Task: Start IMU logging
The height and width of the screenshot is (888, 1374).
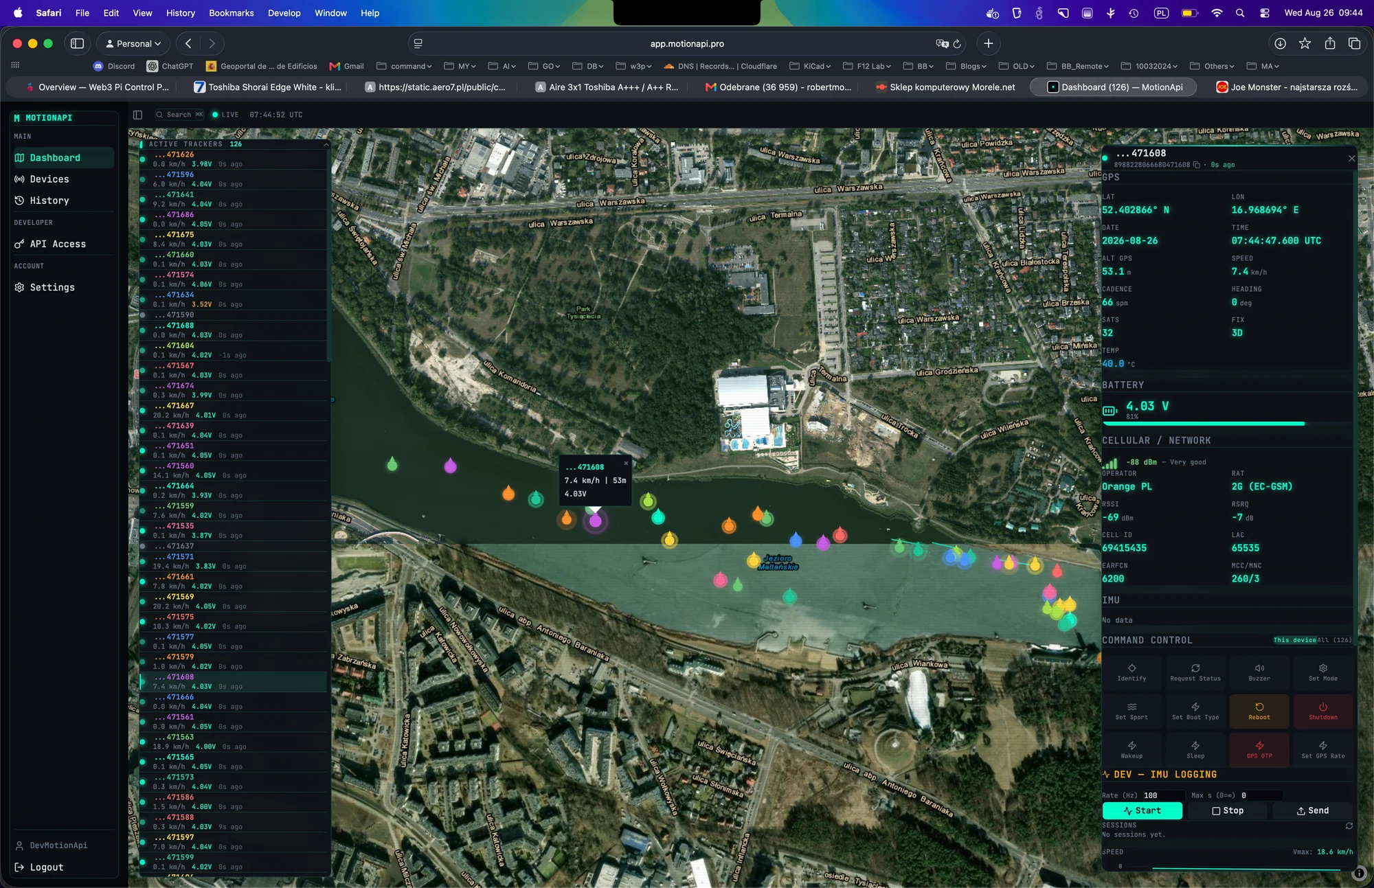Action: pyautogui.click(x=1142, y=810)
